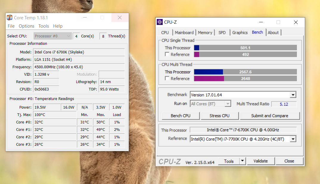The width and height of the screenshot is (320, 184).
Task: Minimize the CPU-Z window
Action: [x=261, y=22]
